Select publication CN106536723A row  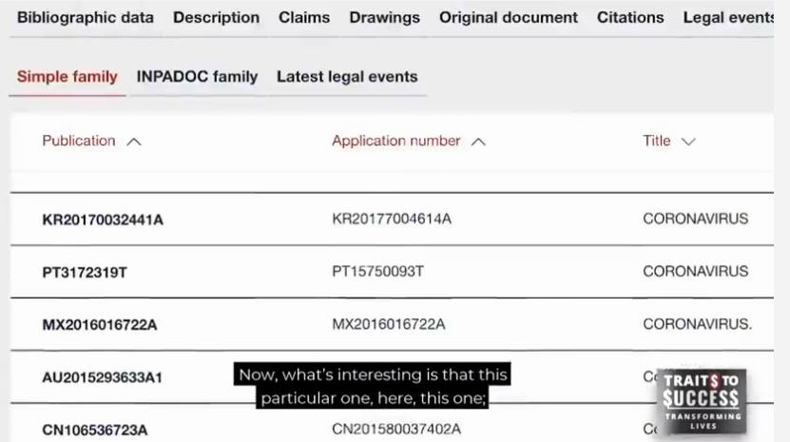click(x=95, y=430)
